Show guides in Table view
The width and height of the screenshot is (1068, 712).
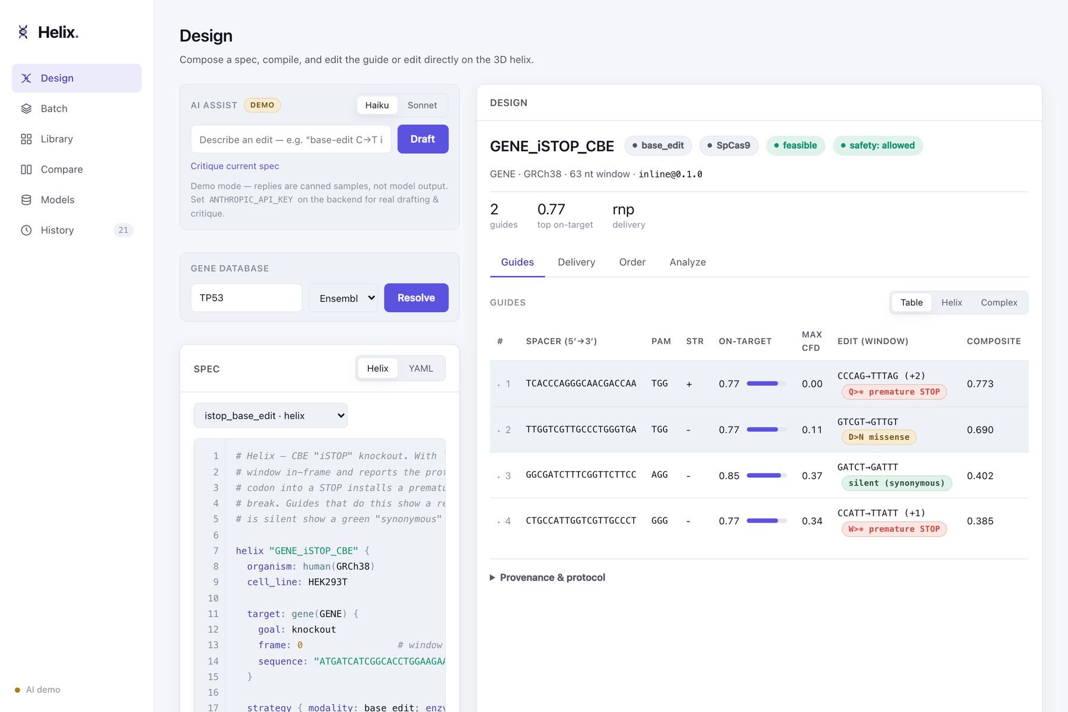[x=911, y=303]
